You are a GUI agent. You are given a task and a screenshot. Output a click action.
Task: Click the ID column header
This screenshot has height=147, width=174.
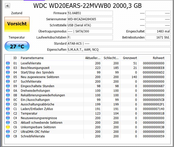point(15,58)
